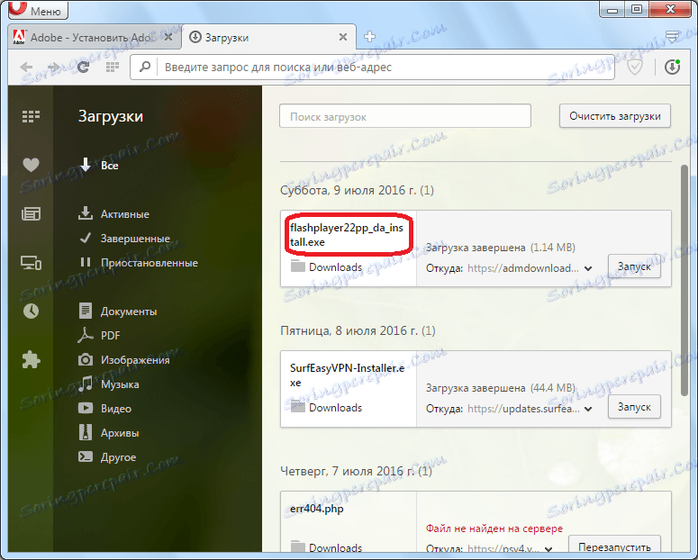Expand source URL for err404.php download

[x=548, y=549]
